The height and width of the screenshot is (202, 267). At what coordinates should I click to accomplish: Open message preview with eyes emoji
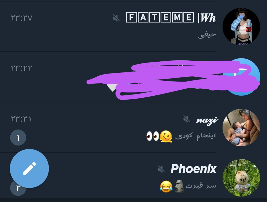tap(181, 136)
